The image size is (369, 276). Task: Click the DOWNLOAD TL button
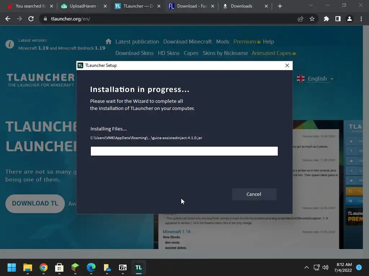pyautogui.click(x=35, y=203)
